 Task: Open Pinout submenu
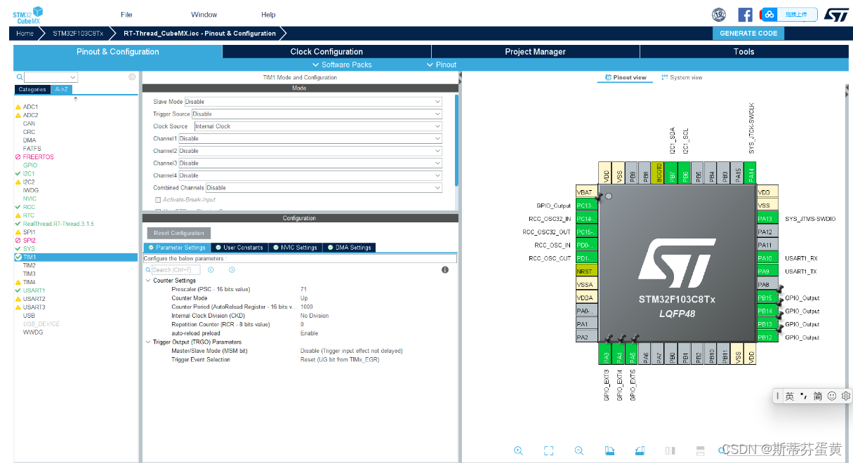[x=442, y=65]
